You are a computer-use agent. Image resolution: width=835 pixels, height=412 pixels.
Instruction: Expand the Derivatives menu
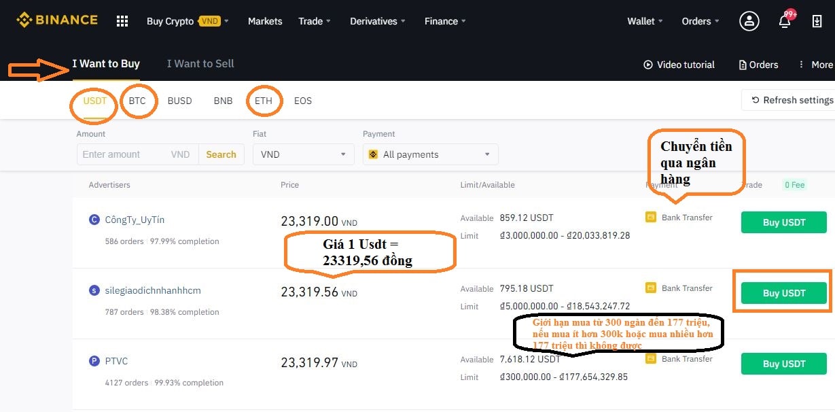(x=378, y=21)
